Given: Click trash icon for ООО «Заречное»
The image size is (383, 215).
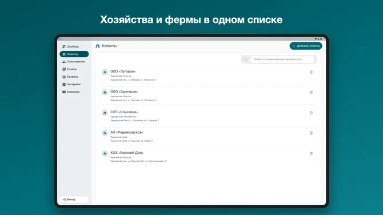Looking at the screenshot, I should 311,93.
